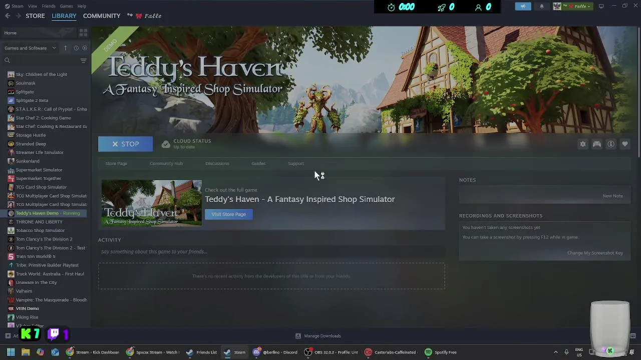Click the activity status input field

(x=271, y=251)
